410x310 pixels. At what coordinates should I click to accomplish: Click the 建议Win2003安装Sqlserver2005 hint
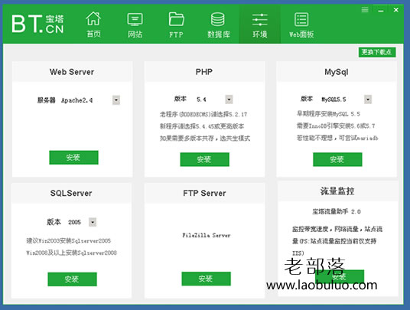coord(69,240)
